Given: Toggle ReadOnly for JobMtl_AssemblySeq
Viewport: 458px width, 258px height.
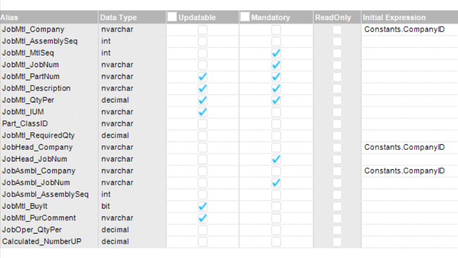Looking at the screenshot, I should tap(337, 41).
